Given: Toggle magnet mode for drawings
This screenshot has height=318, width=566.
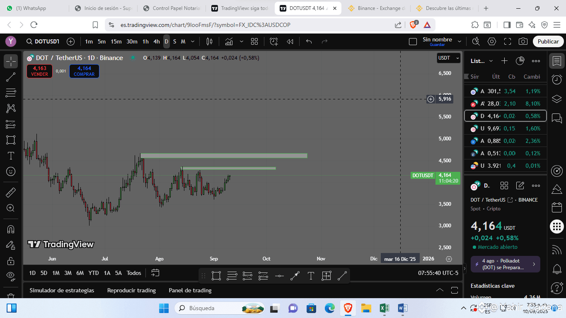Looking at the screenshot, I should click(x=11, y=229).
